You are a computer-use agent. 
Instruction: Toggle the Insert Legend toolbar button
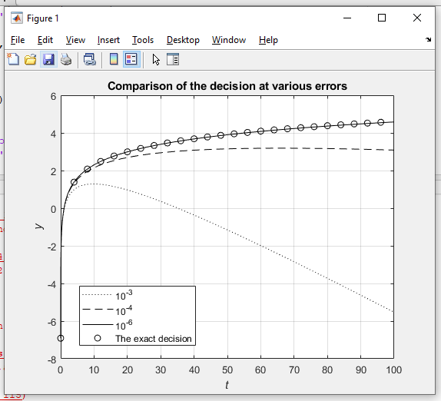pos(131,59)
